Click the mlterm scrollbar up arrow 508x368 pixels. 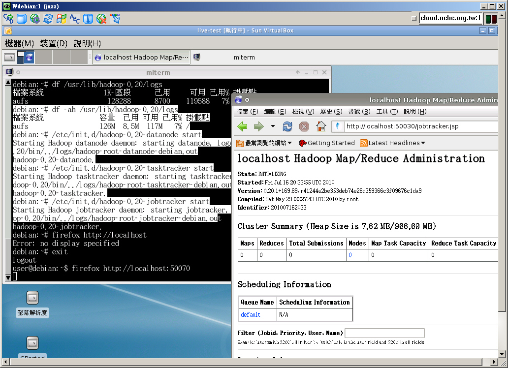click(8, 82)
